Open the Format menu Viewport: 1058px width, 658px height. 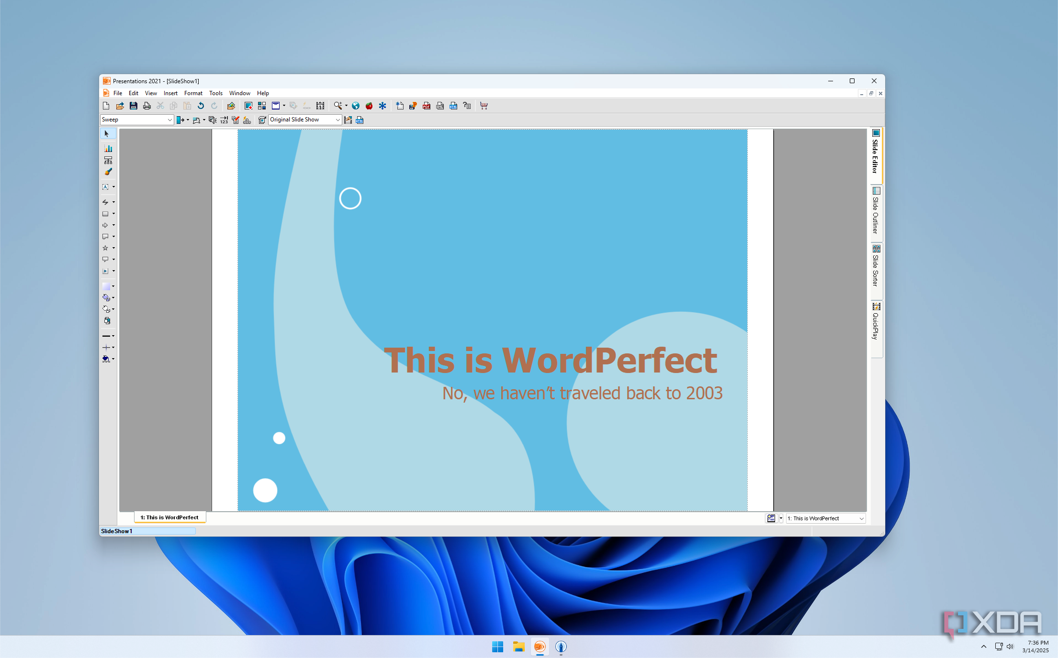pyautogui.click(x=193, y=93)
